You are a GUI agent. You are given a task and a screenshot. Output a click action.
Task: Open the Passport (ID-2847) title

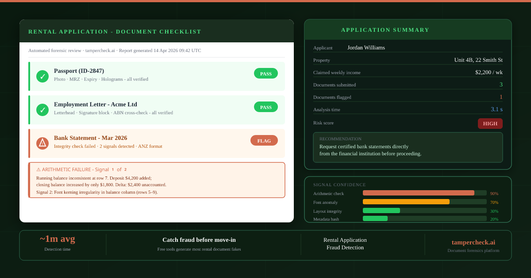click(79, 71)
